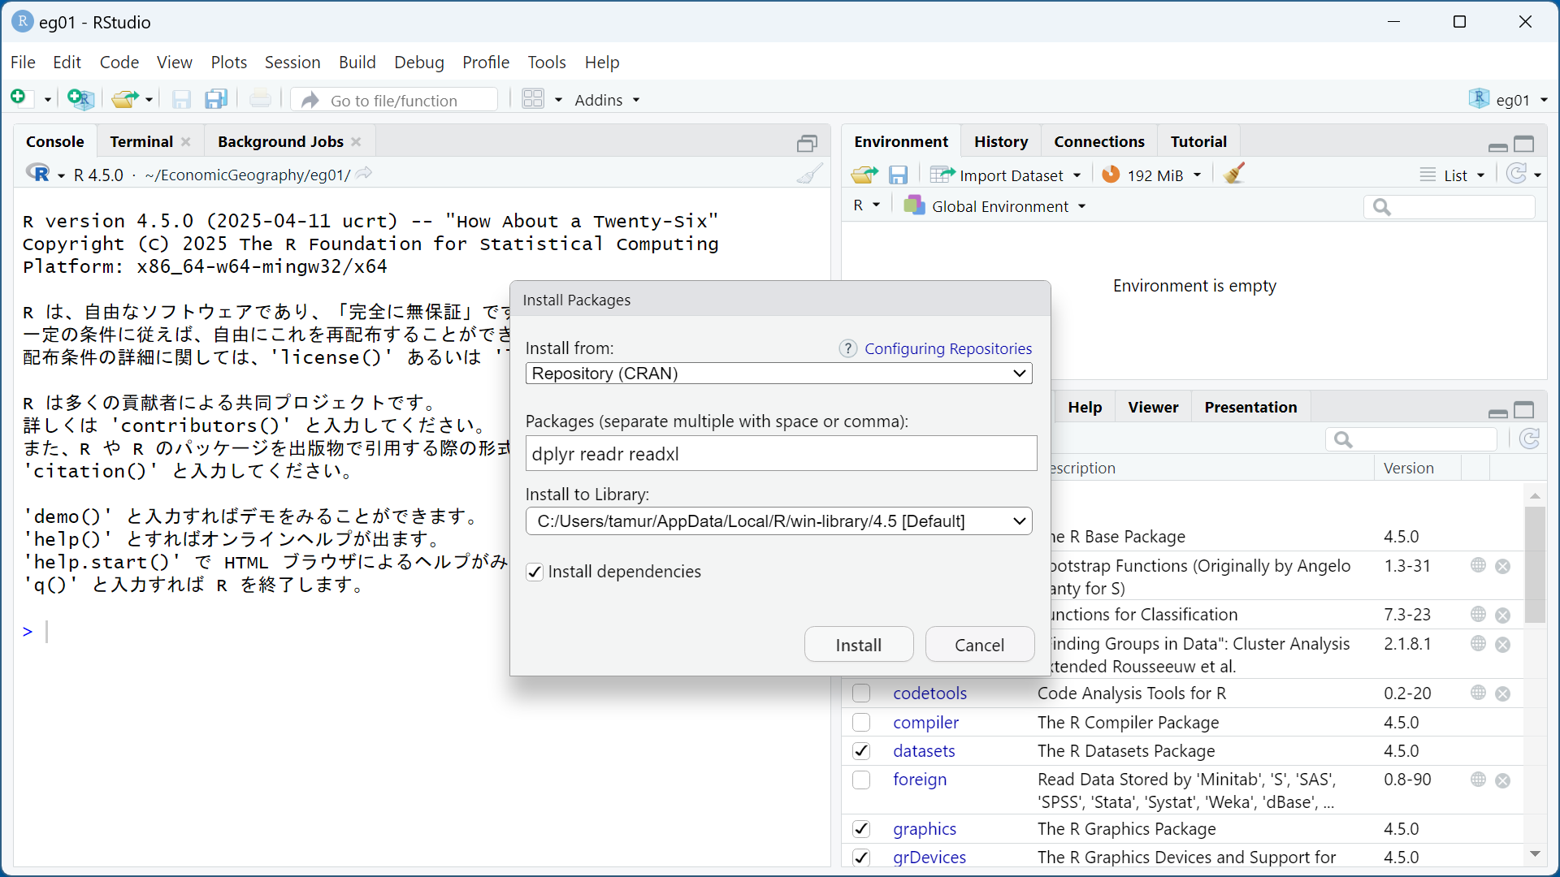This screenshot has width=1560, height=877.
Task: Uncheck the datasets package checkbox
Action: pos(861,751)
